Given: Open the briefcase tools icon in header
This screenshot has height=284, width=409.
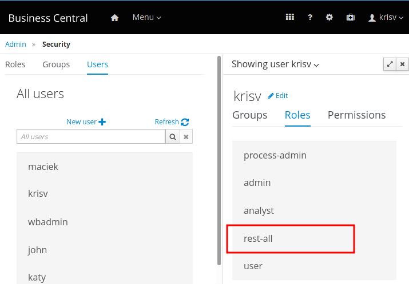Looking at the screenshot, I should [350, 18].
